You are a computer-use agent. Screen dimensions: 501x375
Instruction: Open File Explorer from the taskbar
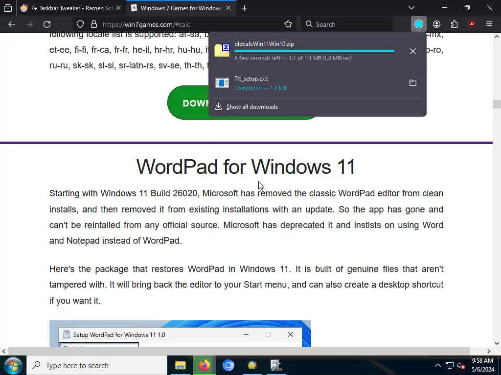click(x=181, y=365)
